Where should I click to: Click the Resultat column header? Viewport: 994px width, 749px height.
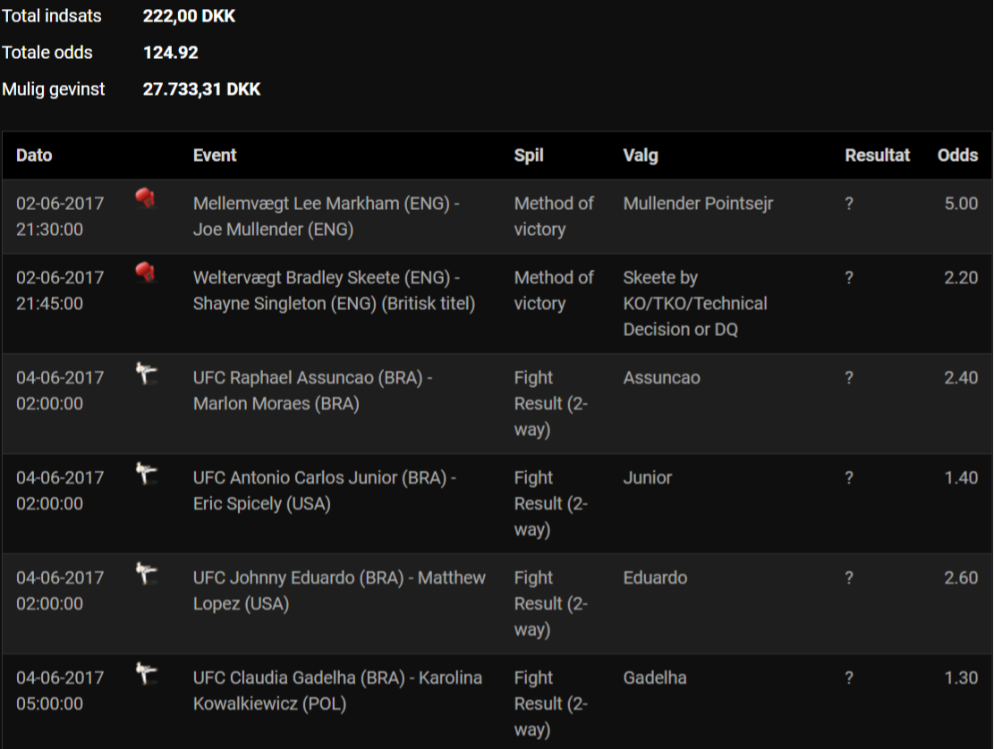[877, 156]
